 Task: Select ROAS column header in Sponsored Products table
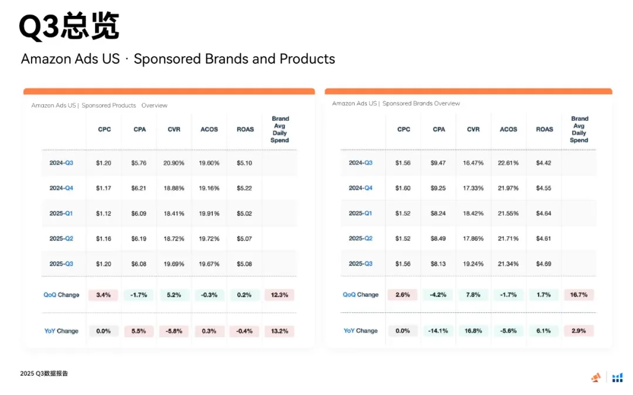[x=245, y=129]
